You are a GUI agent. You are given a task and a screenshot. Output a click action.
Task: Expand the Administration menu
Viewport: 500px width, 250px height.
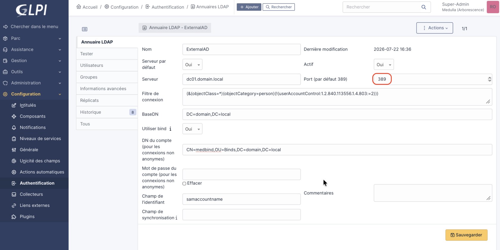60,83
